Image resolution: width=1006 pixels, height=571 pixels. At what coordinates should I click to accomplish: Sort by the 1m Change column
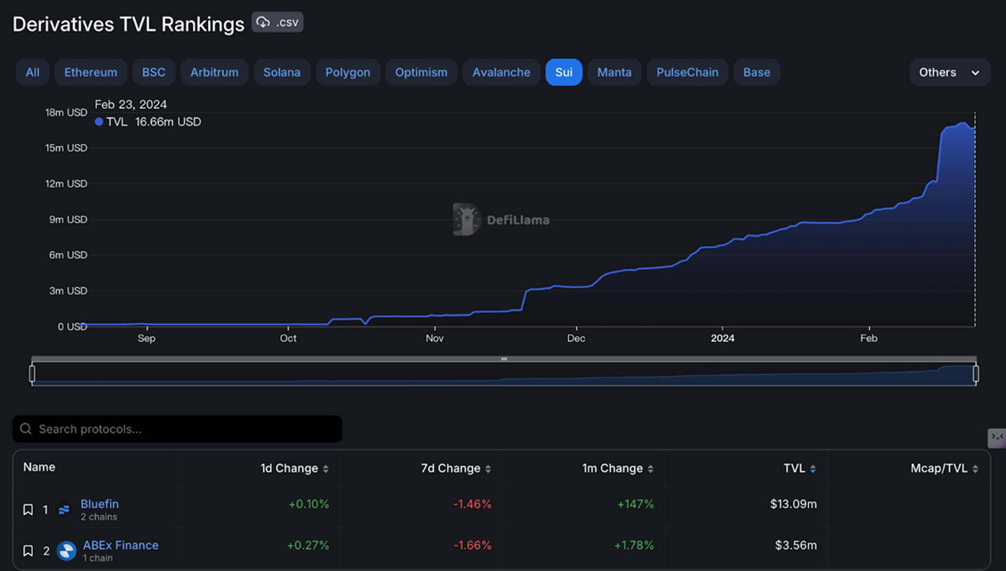pos(618,468)
